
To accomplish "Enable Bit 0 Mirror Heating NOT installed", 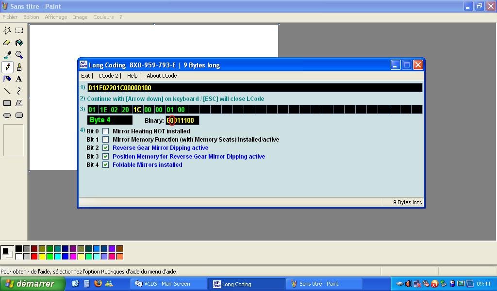I will pos(105,131).
